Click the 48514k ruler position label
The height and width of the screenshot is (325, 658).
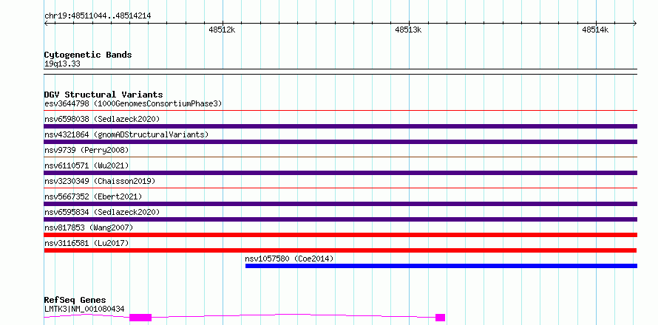click(595, 30)
